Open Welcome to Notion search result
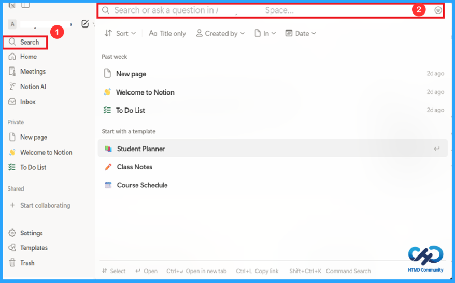This screenshot has height=283, width=455. coord(273,92)
